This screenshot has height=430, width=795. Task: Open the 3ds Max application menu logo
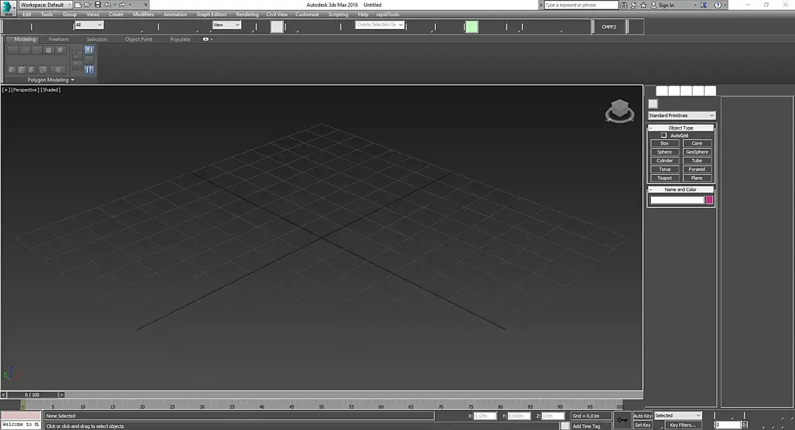point(8,8)
